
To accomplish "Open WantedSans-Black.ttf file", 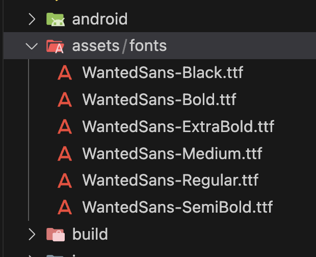I will (163, 72).
